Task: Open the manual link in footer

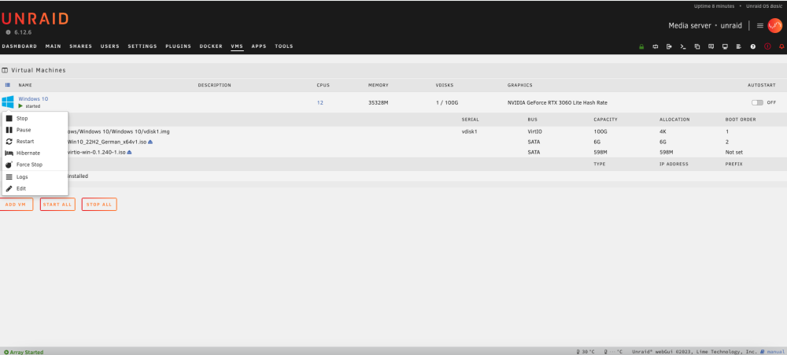Action: click(776, 352)
